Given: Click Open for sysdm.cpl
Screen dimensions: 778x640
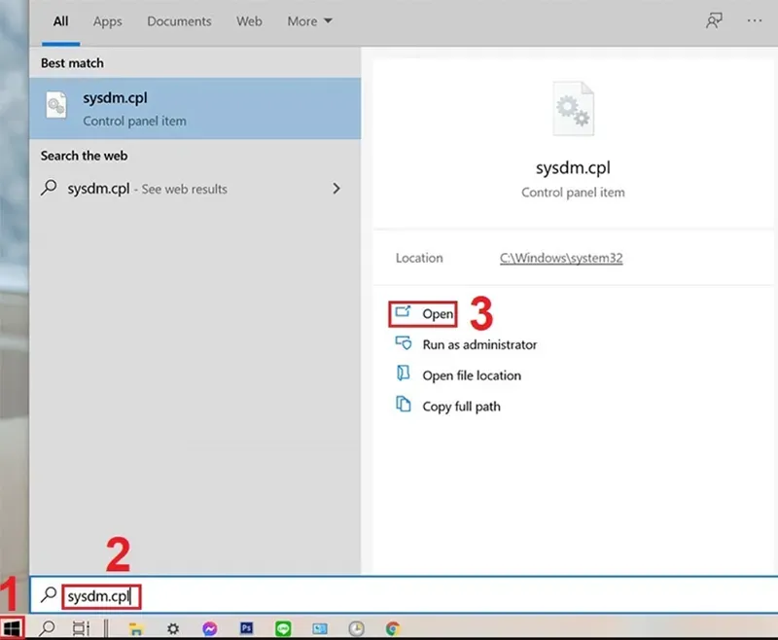Looking at the screenshot, I should pyautogui.click(x=437, y=314).
